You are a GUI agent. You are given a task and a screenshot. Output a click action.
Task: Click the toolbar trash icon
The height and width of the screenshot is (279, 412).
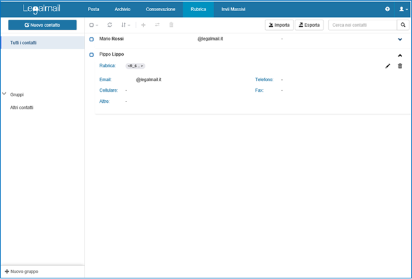point(172,25)
